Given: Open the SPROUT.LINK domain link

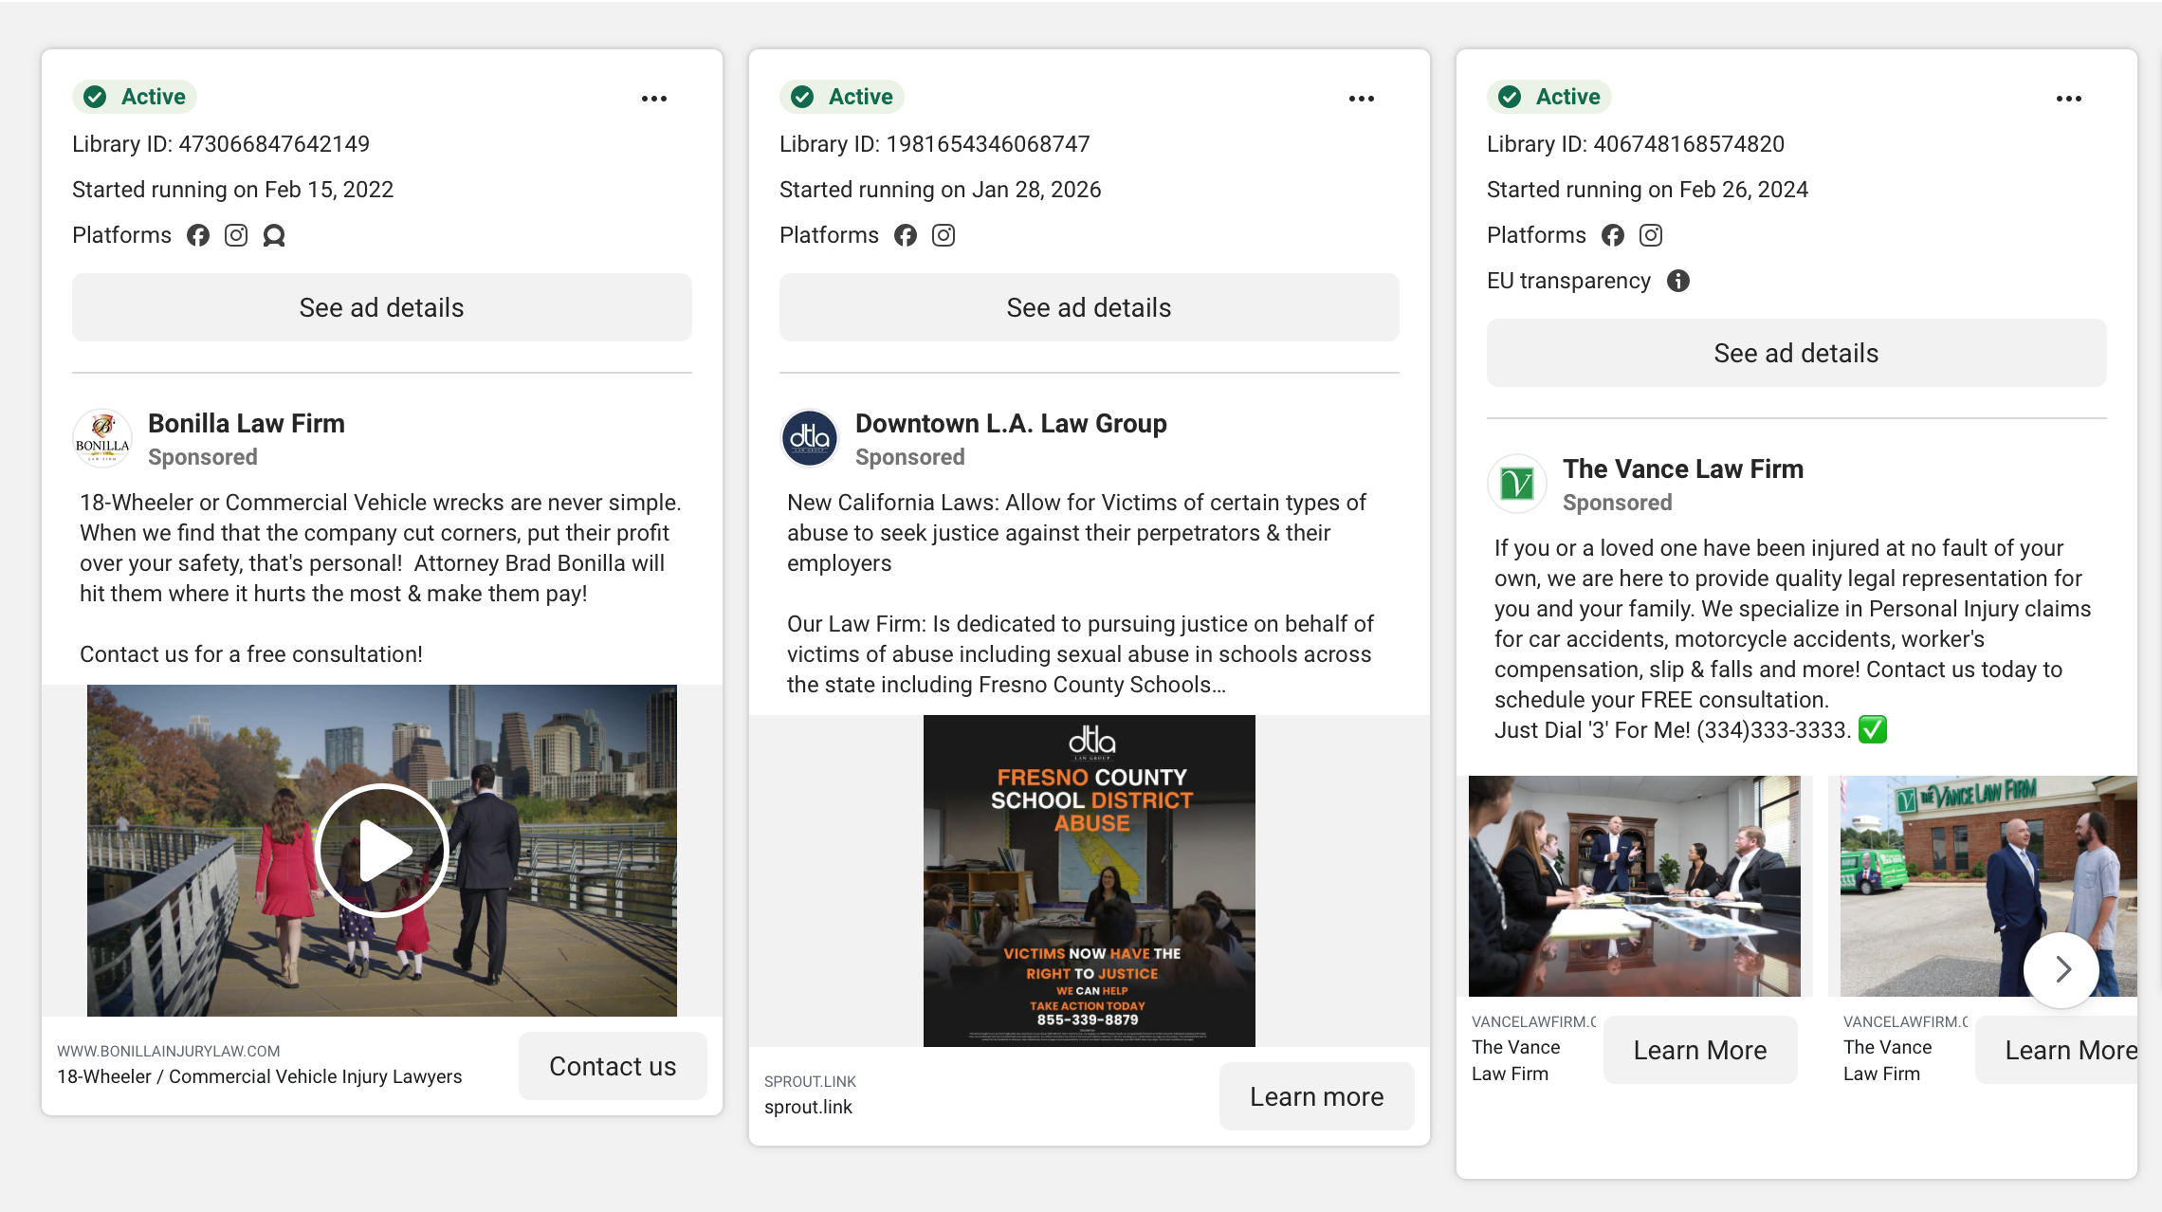Looking at the screenshot, I should 810,1081.
